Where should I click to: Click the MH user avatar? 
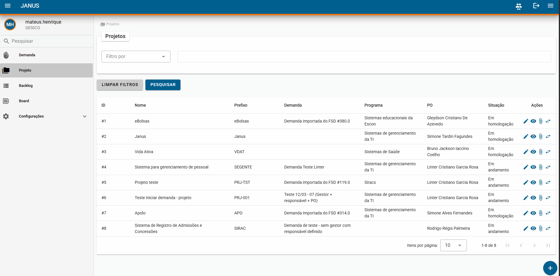10,24
